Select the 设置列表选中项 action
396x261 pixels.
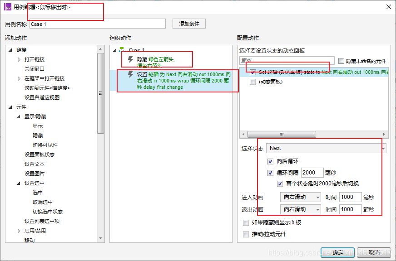(x=42, y=221)
